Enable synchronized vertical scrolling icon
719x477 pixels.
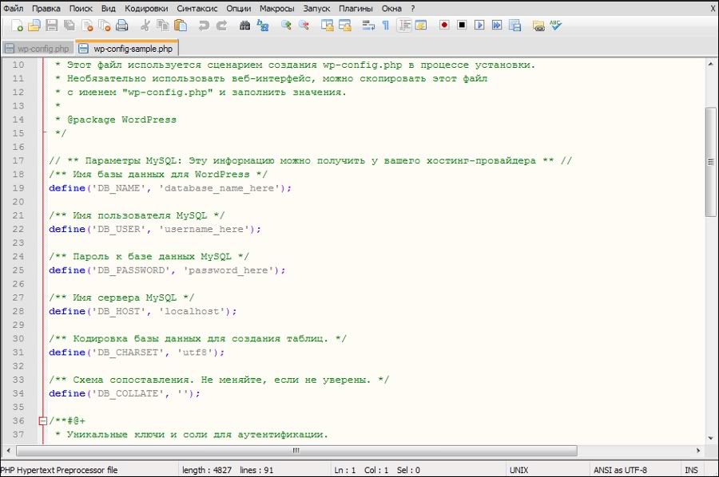coord(327,26)
